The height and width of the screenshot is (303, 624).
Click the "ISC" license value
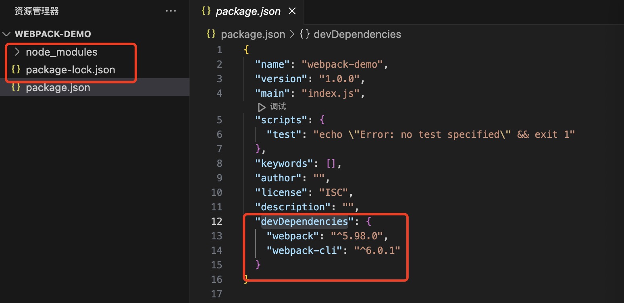coord(333,192)
